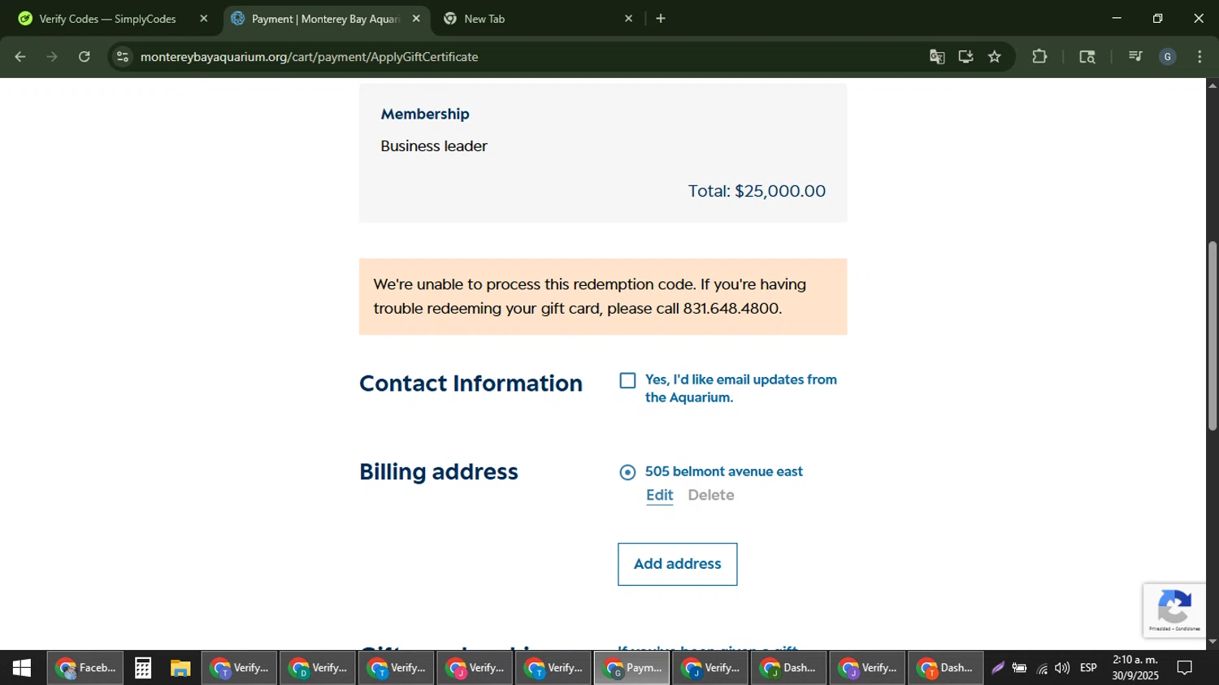
Task: Switch the ESP input language indicator
Action: (1089, 668)
